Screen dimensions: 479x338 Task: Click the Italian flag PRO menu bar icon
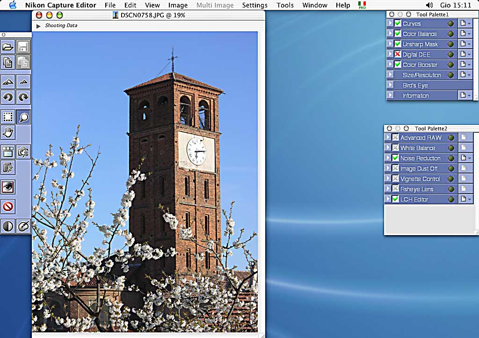(362, 5)
